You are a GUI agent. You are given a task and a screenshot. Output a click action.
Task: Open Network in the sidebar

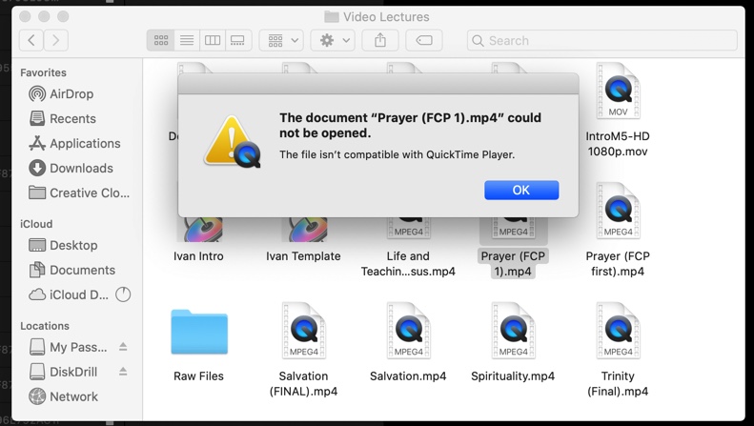[x=63, y=396]
